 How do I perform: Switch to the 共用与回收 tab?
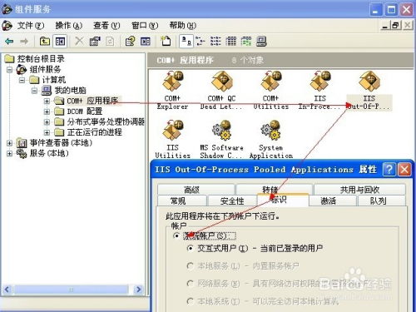click(x=359, y=190)
